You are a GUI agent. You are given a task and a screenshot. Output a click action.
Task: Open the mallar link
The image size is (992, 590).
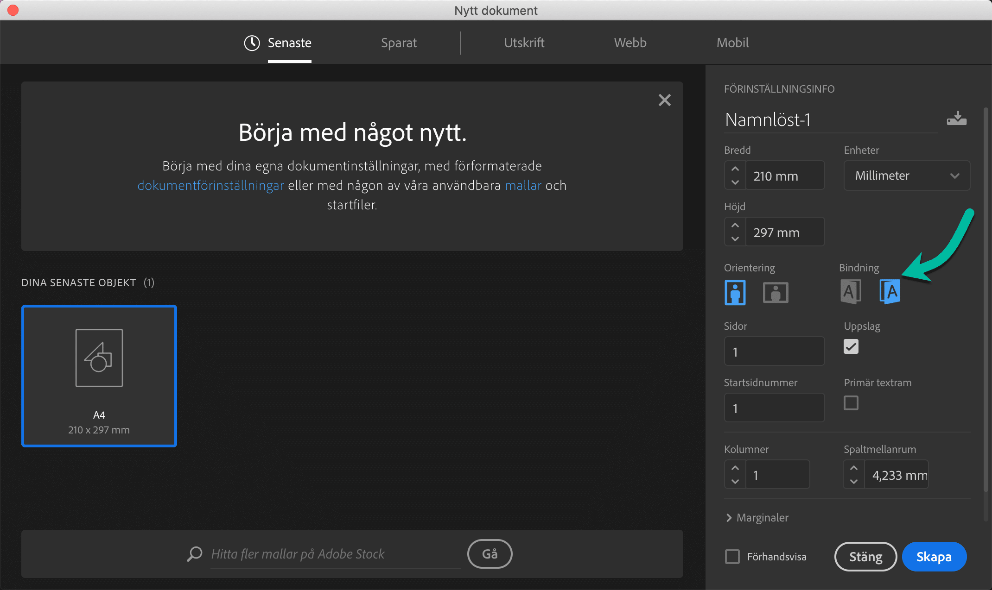click(523, 185)
